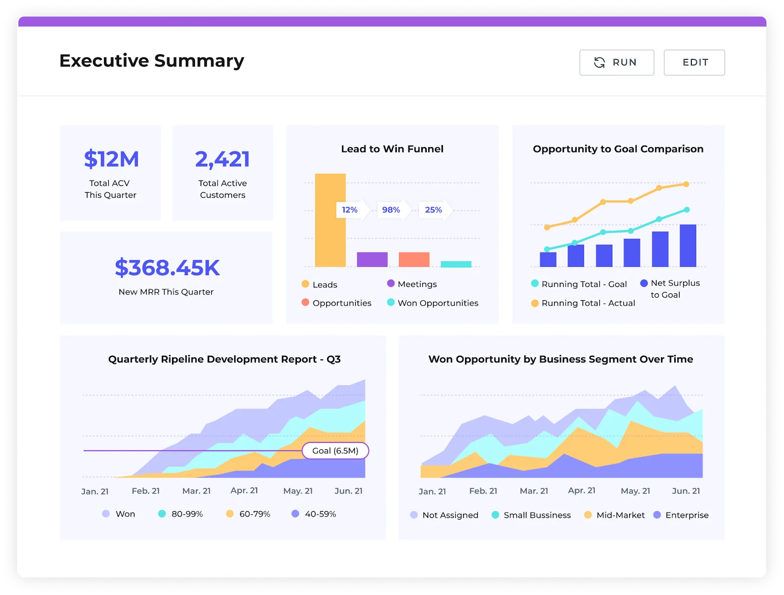The width and height of the screenshot is (784, 595).
Task: Toggle Running Total - Actual legend swatch
Action: coord(535,303)
